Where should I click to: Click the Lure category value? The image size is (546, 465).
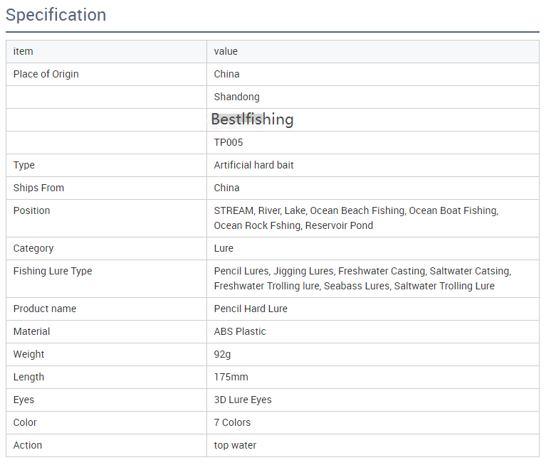224,248
